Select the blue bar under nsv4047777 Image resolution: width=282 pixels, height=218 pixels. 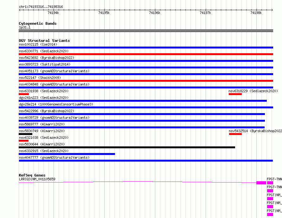[146, 161]
